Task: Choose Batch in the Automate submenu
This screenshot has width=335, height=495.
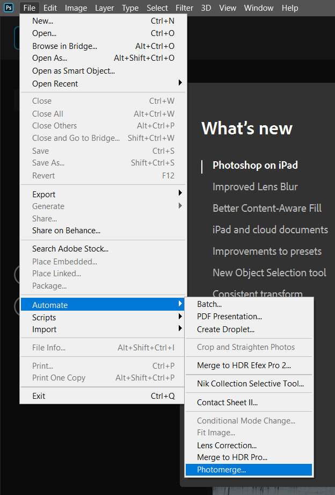Action: [x=209, y=304]
